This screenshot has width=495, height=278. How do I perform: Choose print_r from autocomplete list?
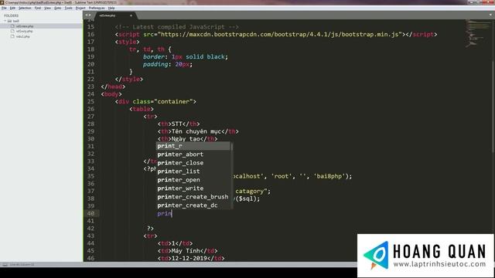pyautogui.click(x=193, y=146)
